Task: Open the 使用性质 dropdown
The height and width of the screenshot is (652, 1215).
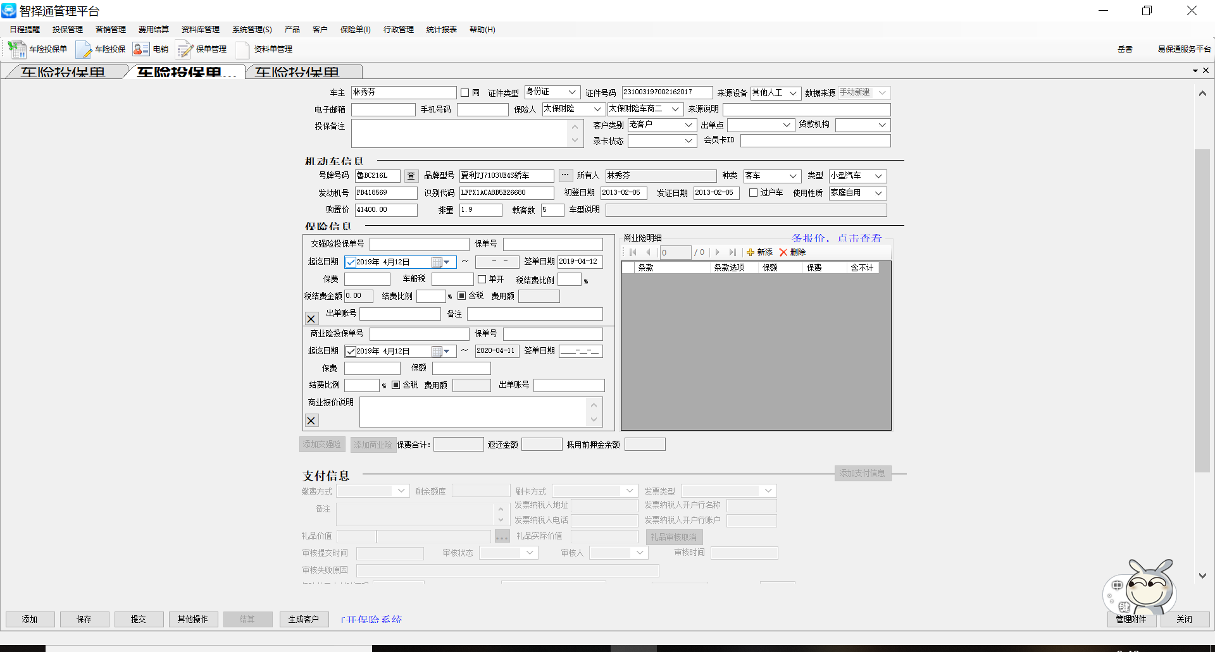Action: [878, 193]
